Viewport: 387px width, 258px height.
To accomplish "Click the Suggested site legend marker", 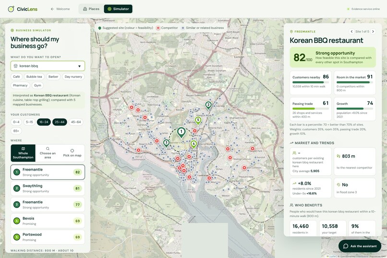I will click(100, 28).
